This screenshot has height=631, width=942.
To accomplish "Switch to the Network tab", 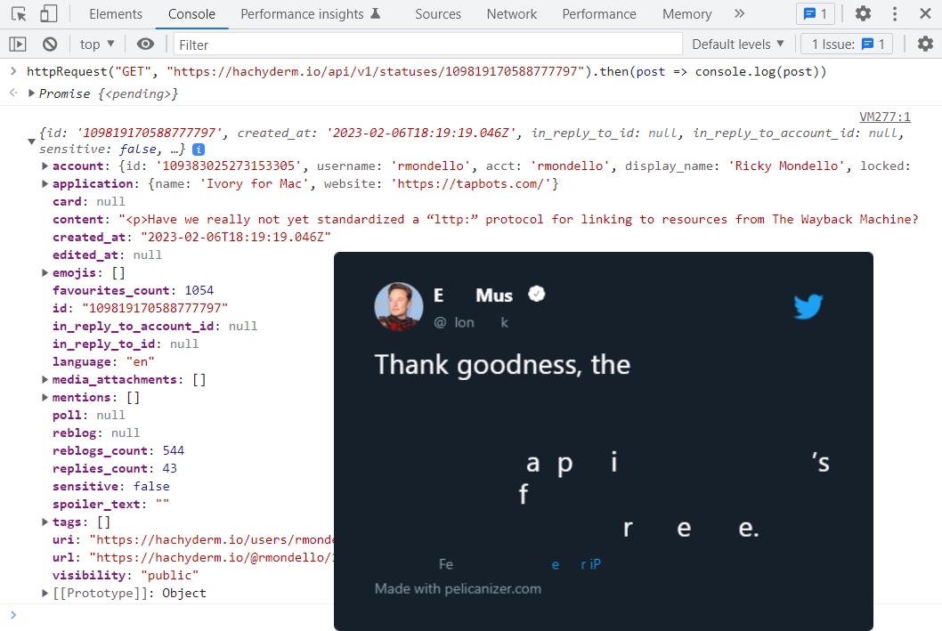I will click(x=511, y=13).
